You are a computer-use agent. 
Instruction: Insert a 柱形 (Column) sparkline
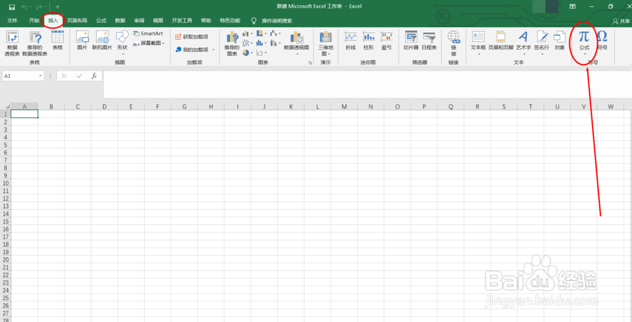(368, 40)
